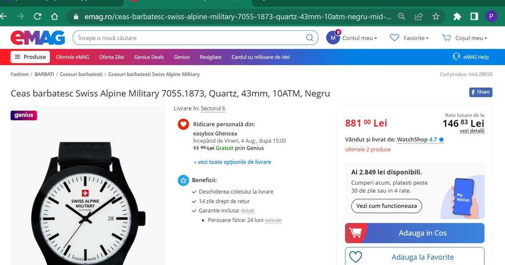Reload the page with browser refresh icon
The image size is (505, 265).
[37, 17]
